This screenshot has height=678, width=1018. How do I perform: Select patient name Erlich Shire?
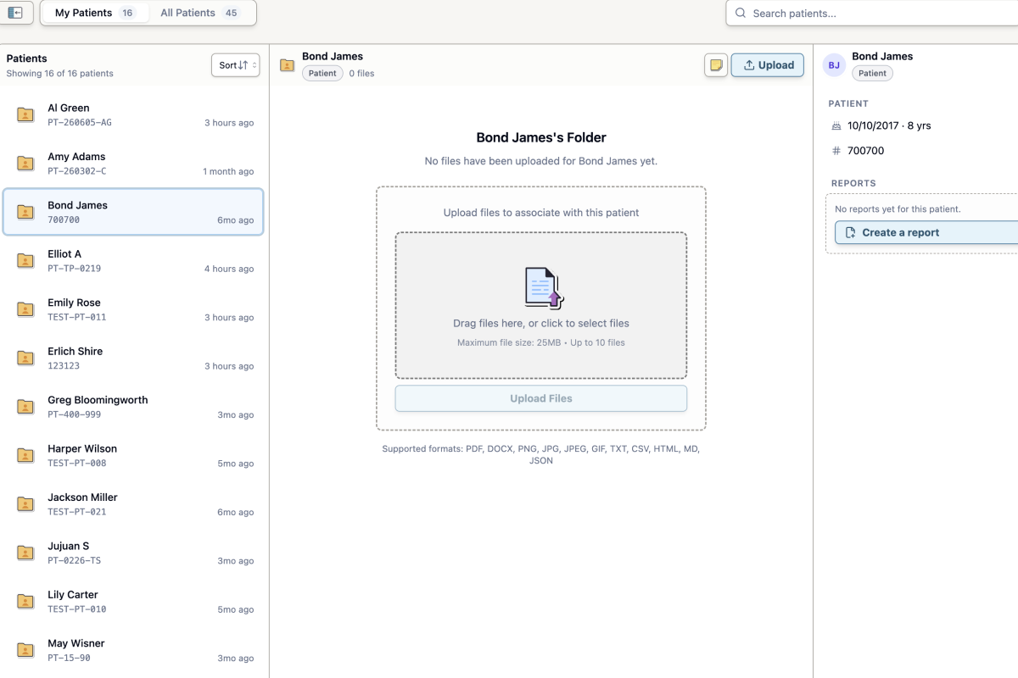pyautogui.click(x=75, y=352)
